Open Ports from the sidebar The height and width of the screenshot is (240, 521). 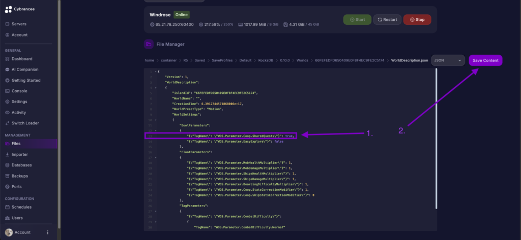point(17,187)
